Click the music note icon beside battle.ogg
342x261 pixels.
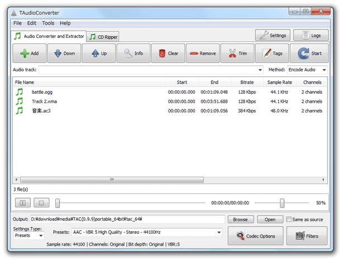[x=19, y=92]
